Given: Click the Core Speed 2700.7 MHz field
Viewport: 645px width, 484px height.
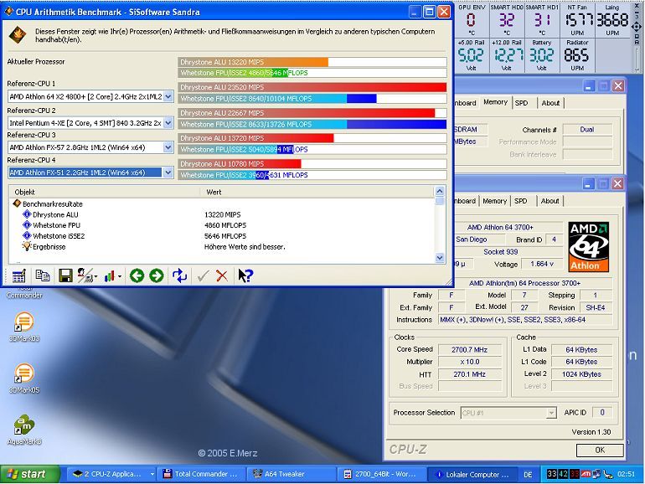Looking at the screenshot, I should coord(469,350).
